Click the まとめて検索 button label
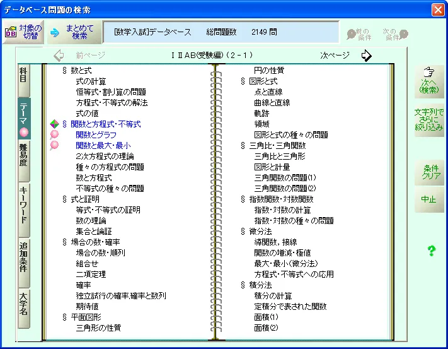 [80, 32]
